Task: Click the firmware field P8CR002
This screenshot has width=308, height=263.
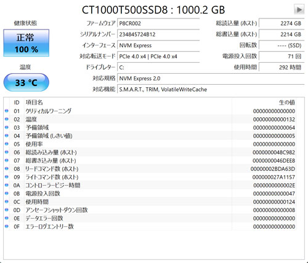Action: (x=158, y=23)
